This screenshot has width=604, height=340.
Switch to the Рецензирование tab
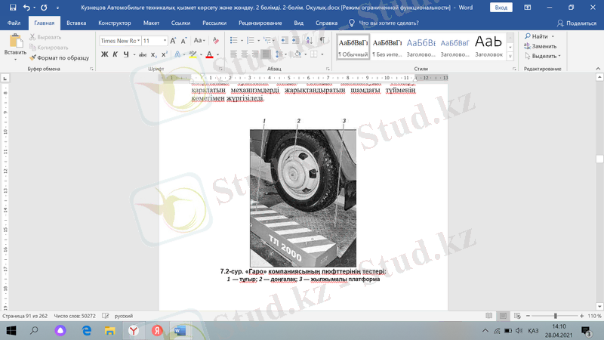[260, 23]
